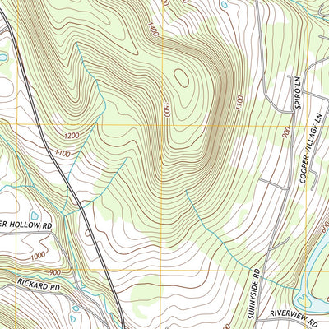Click the SUNNYSIDE RD road label
Screen dimensions: 329x329
coord(254,294)
